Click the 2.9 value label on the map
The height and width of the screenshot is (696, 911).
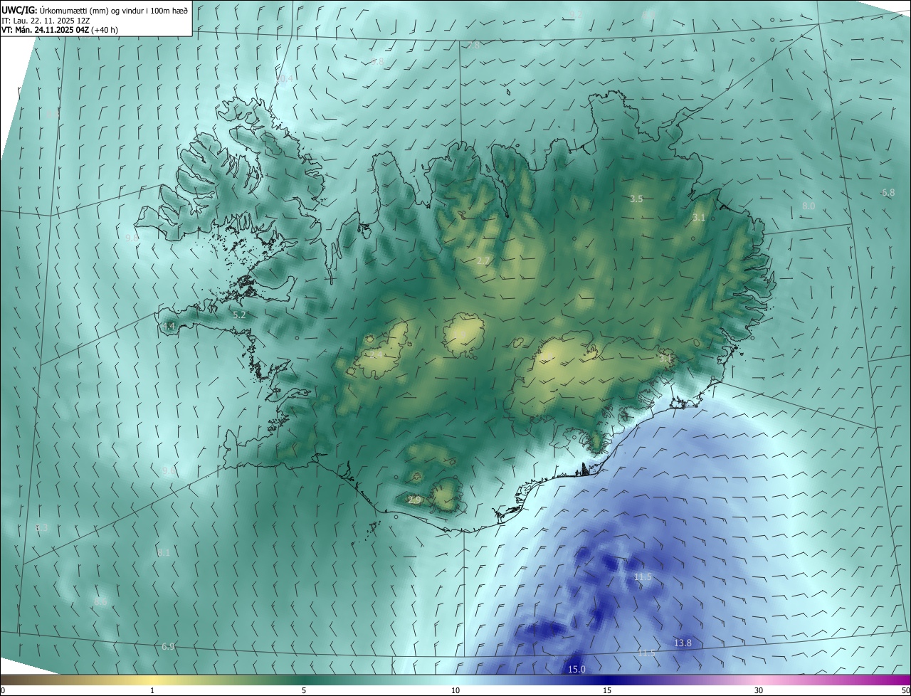pos(414,500)
